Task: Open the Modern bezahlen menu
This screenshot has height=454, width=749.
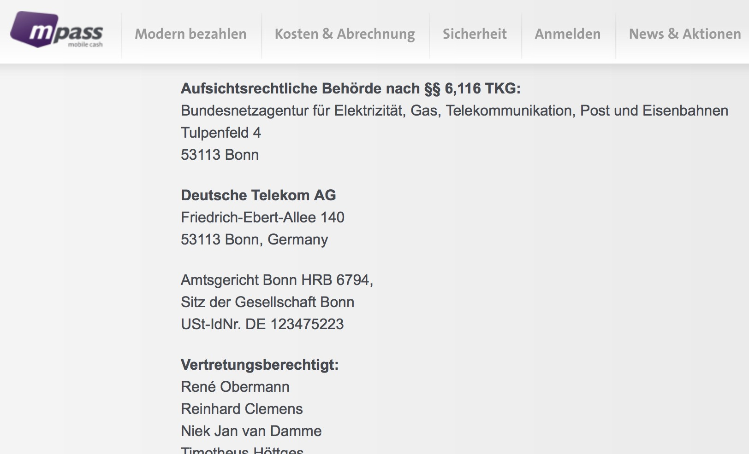Action: (x=190, y=34)
